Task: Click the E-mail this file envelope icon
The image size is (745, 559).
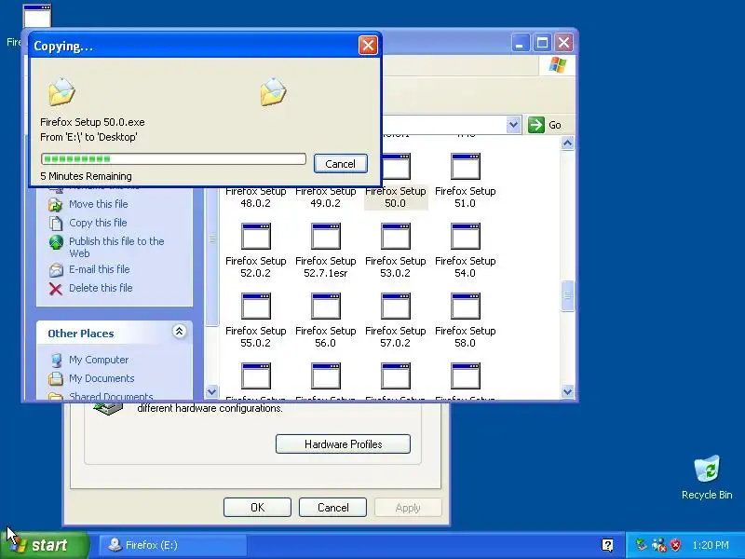Action: tap(56, 270)
